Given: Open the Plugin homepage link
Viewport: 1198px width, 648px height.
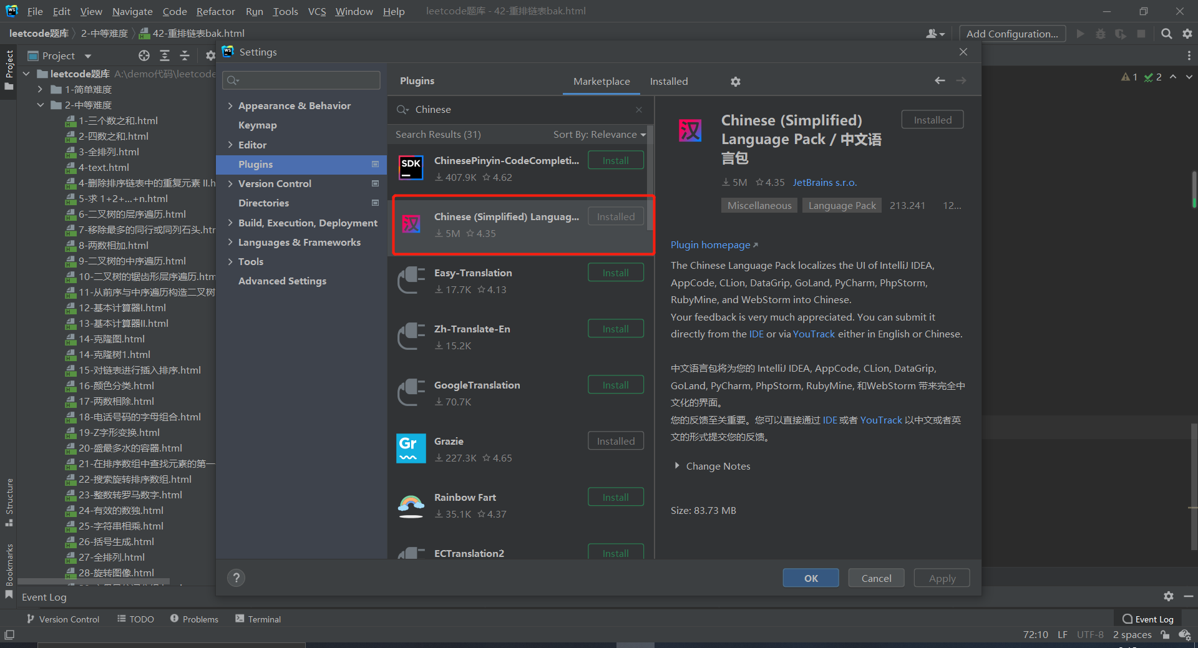Looking at the screenshot, I should [x=714, y=245].
